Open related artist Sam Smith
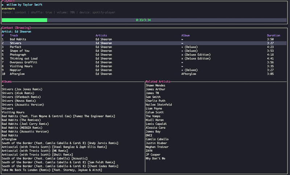The height and width of the screenshot is (175, 290). tap(153, 97)
